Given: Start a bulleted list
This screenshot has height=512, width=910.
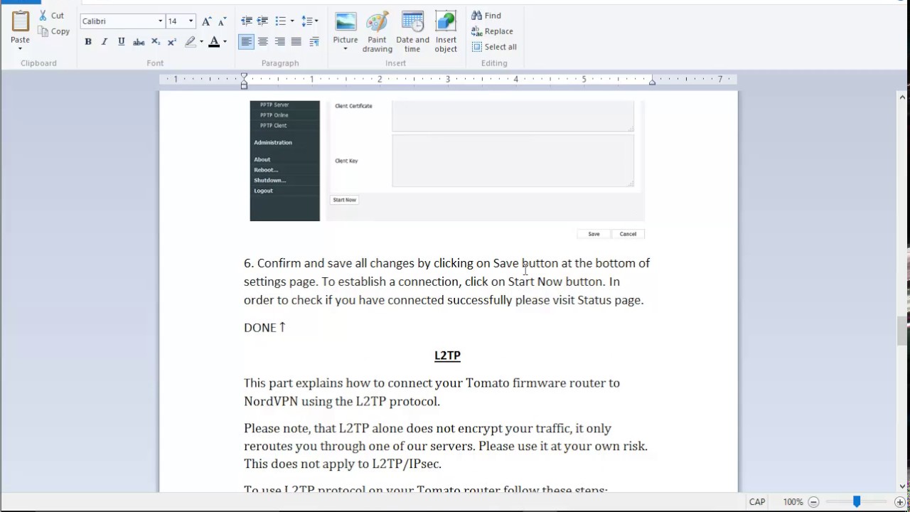Looking at the screenshot, I should coord(281,21).
